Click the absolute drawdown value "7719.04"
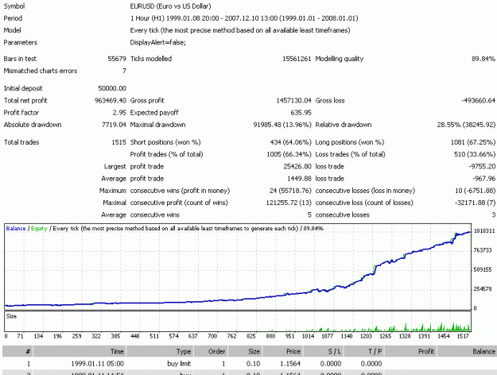This screenshot has height=375, width=497. click(114, 125)
